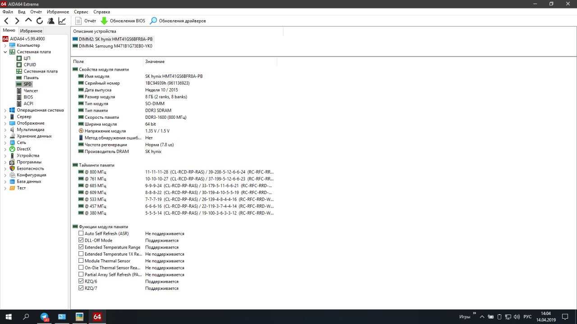Toggle the DLL-Off Mode checkbox

pyautogui.click(x=81, y=240)
